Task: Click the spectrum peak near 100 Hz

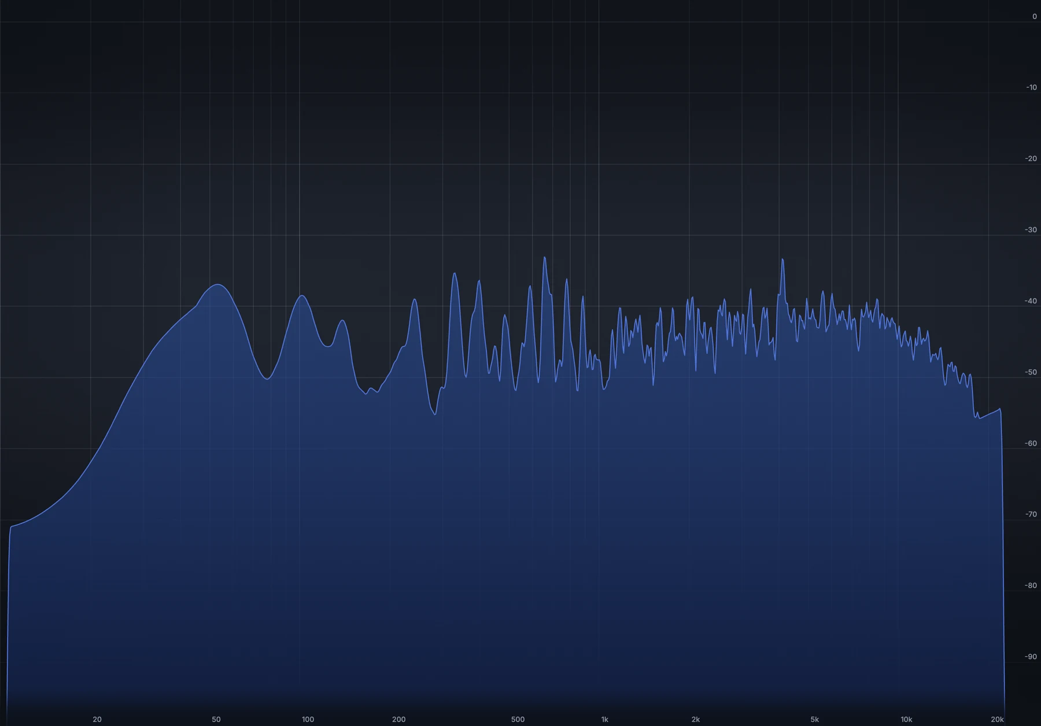Action: pos(302,295)
